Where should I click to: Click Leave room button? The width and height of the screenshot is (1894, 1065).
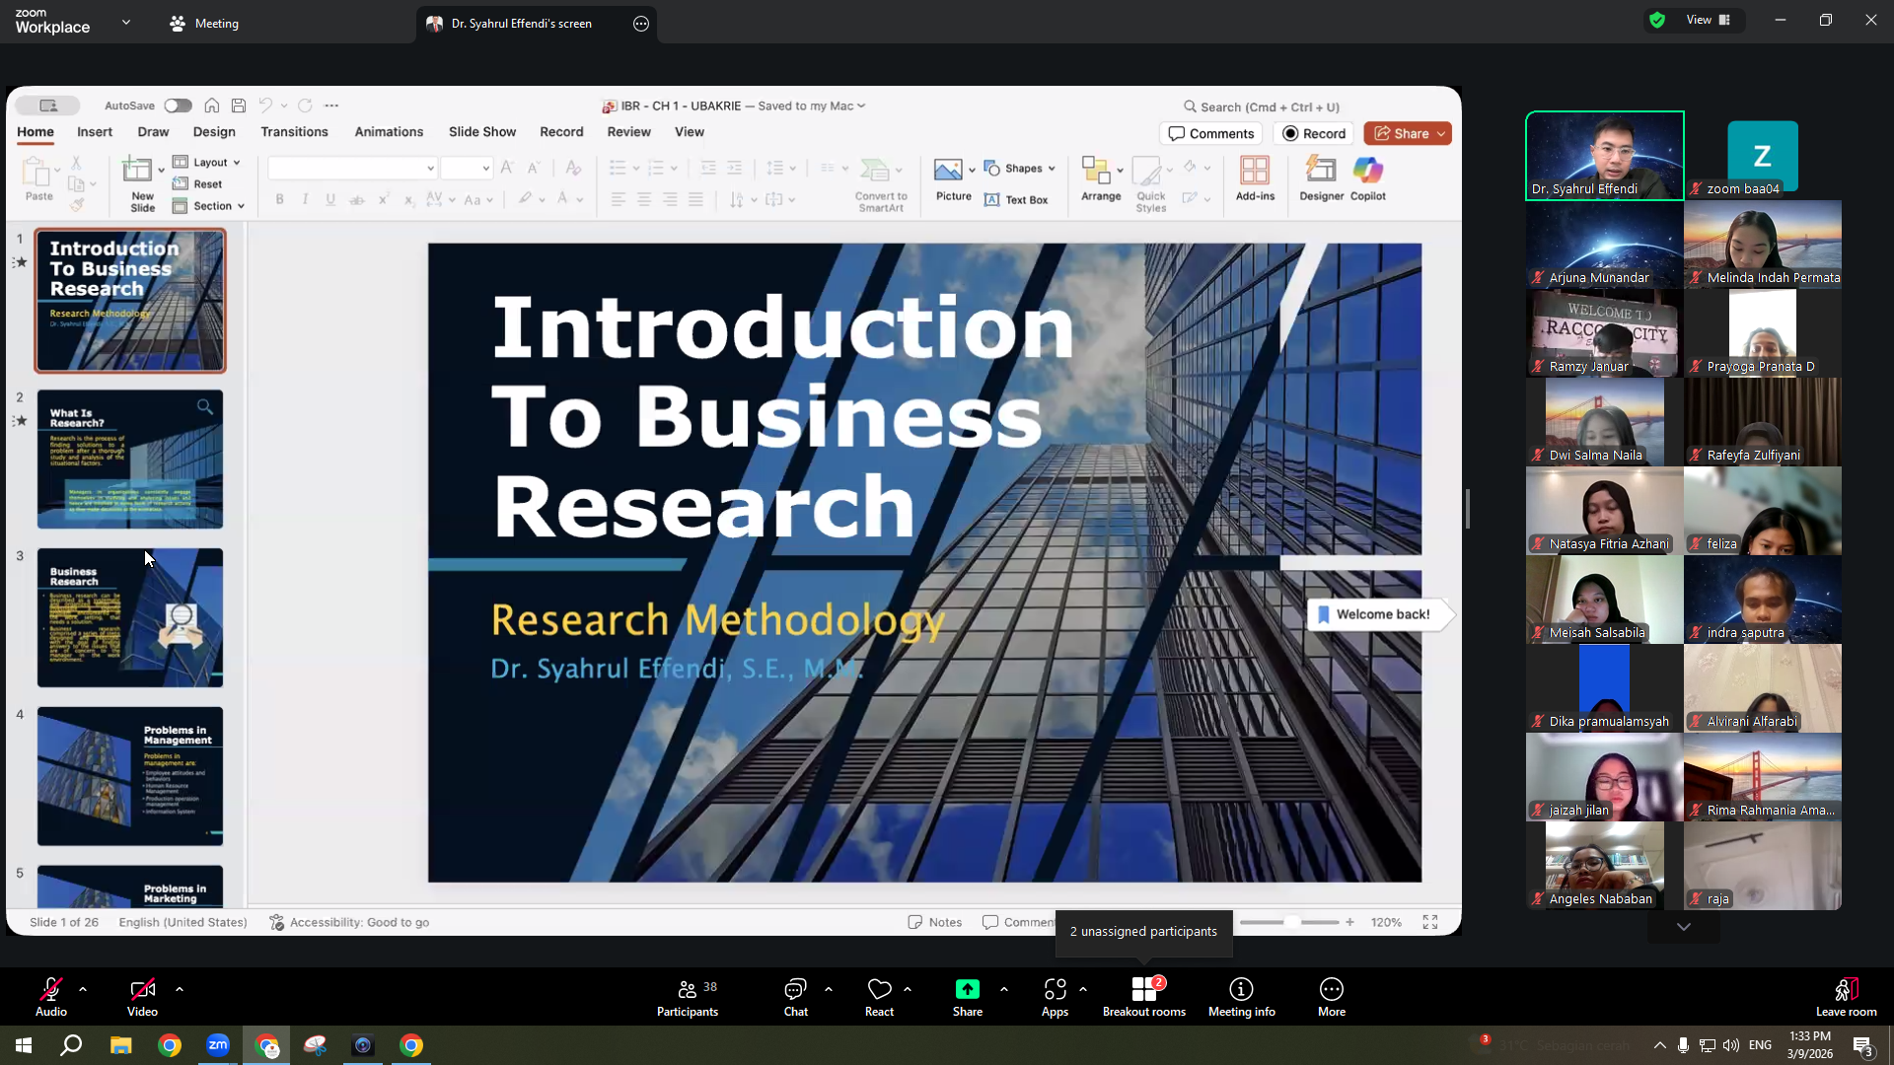[1846, 996]
